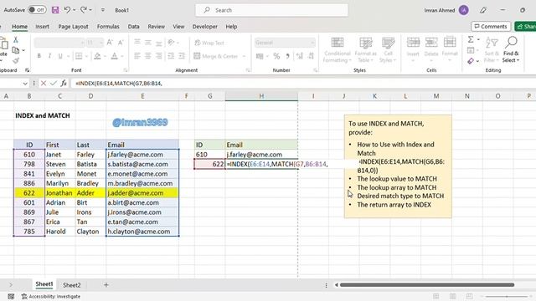536x301 pixels.
Task: Open the Find & Select menu
Action: coord(511,50)
